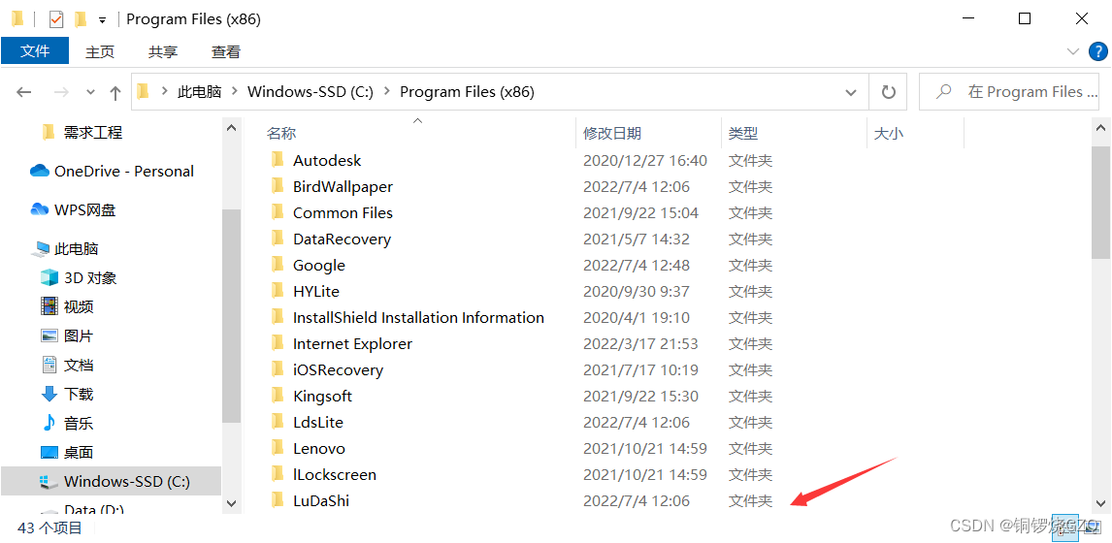Open the quick access toolbar customize dropdown
The image size is (1112, 543).
[x=103, y=19]
